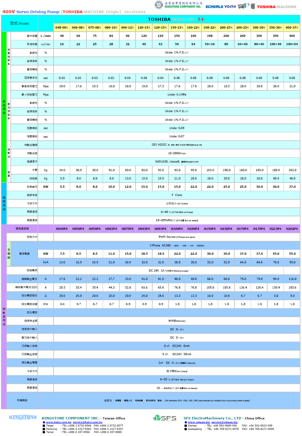The width and height of the screenshot is (302, 436).
Task: Click the '55.0' KW power capacity cell
Action: 292,254
